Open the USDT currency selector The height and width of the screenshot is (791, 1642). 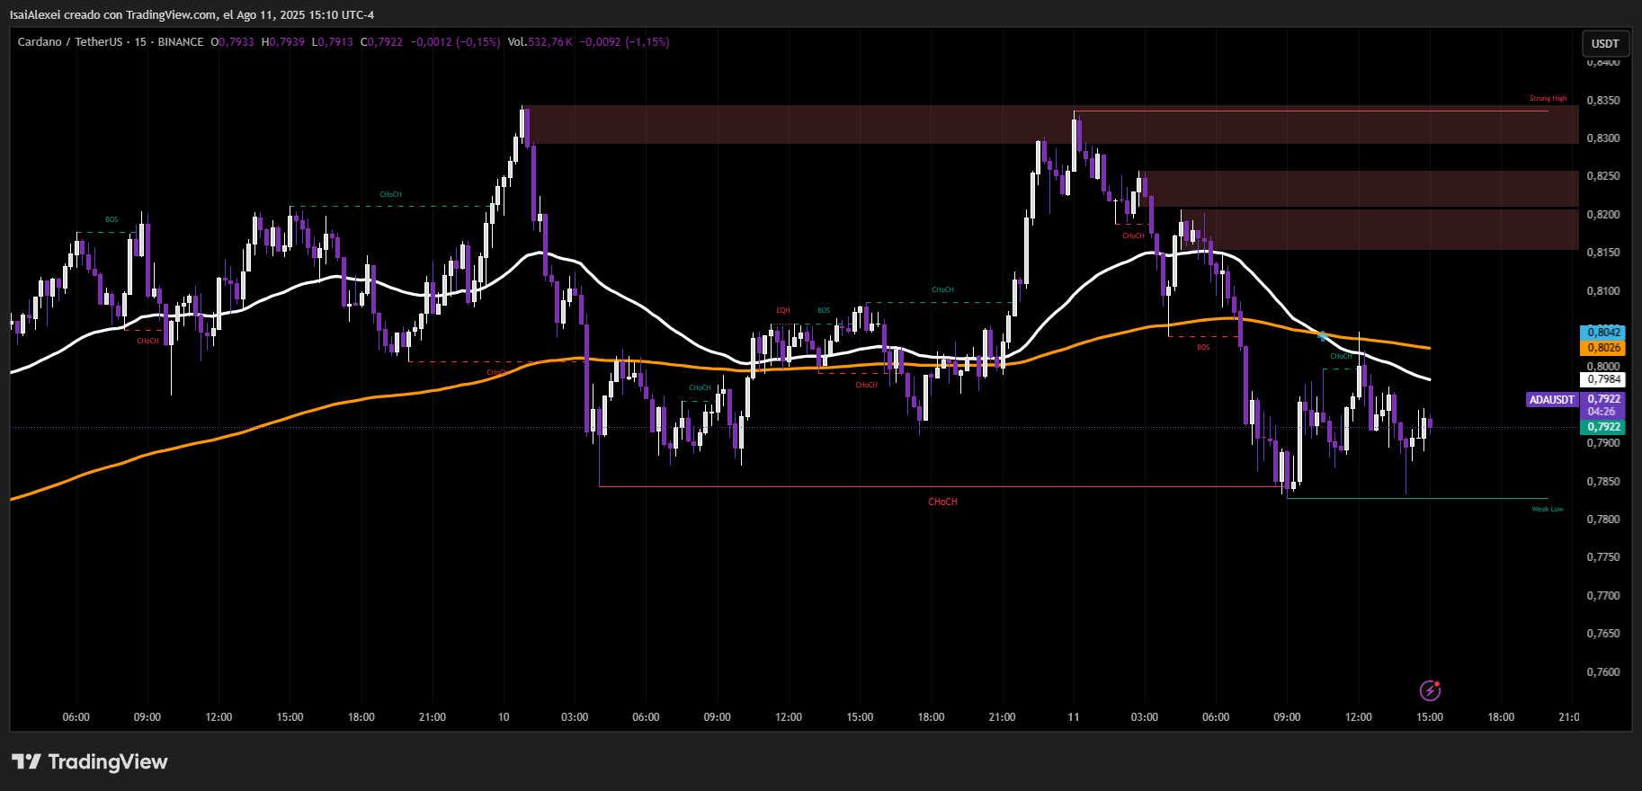(x=1604, y=43)
